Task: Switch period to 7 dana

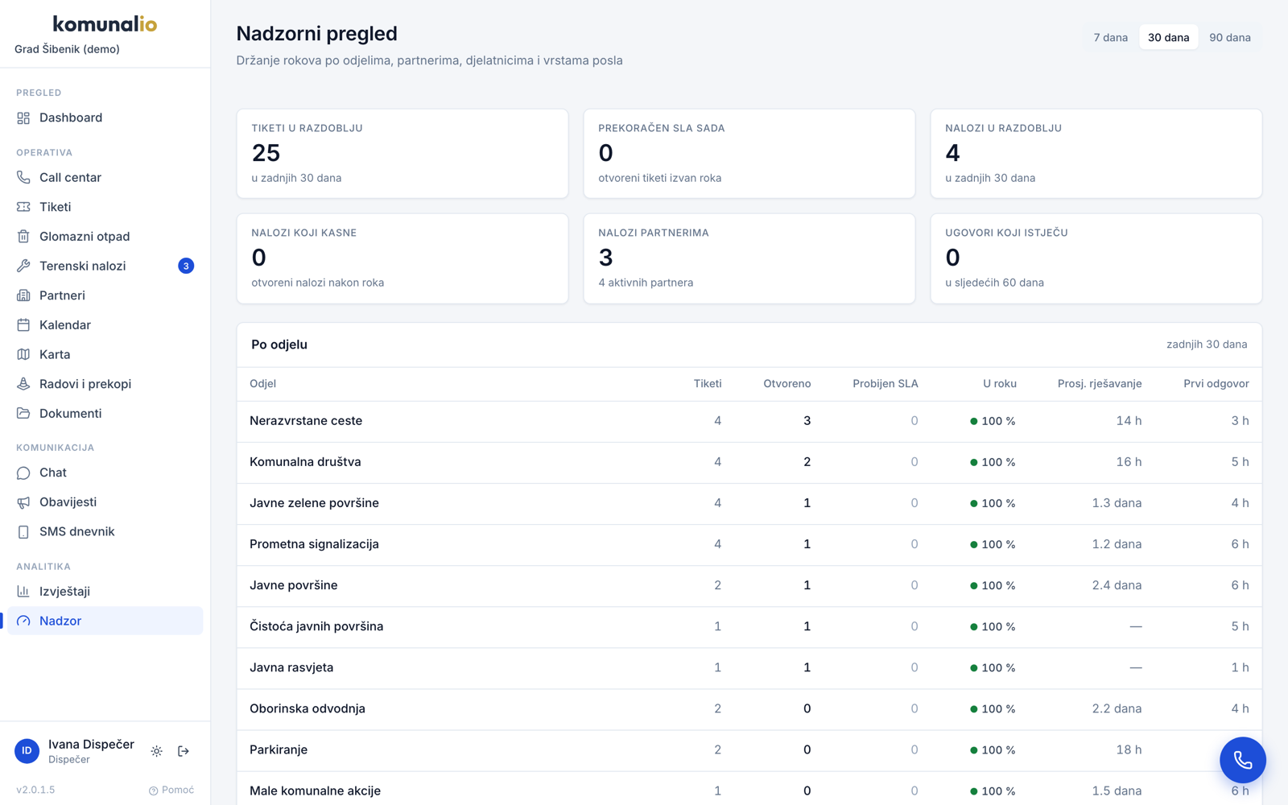Action: 1110,38
